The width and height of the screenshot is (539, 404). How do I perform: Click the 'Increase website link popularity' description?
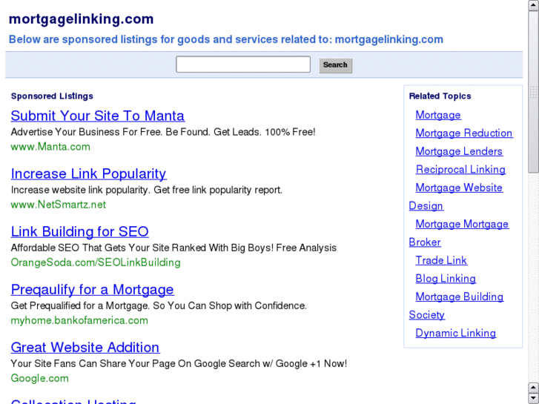147,190
